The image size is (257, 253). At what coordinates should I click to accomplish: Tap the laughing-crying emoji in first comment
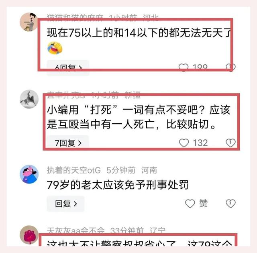click(55, 48)
